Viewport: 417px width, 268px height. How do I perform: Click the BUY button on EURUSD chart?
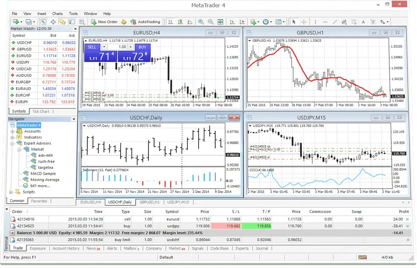click(x=142, y=47)
